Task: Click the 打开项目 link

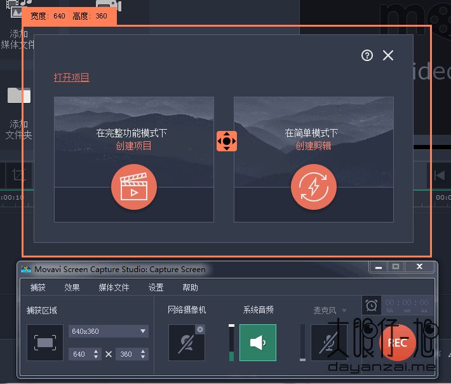Action: 71,78
